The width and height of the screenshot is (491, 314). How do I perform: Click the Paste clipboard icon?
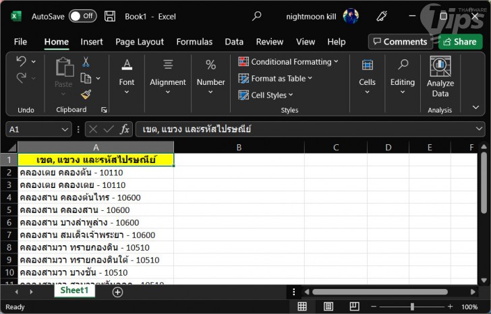click(x=65, y=67)
